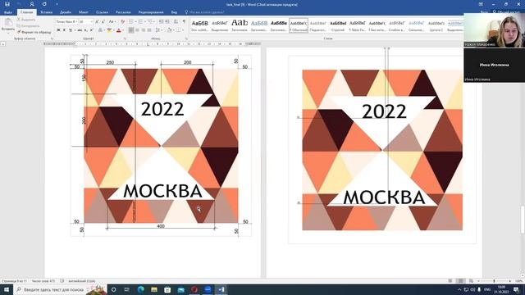
Task: Align text to the right
Action: click(144, 30)
